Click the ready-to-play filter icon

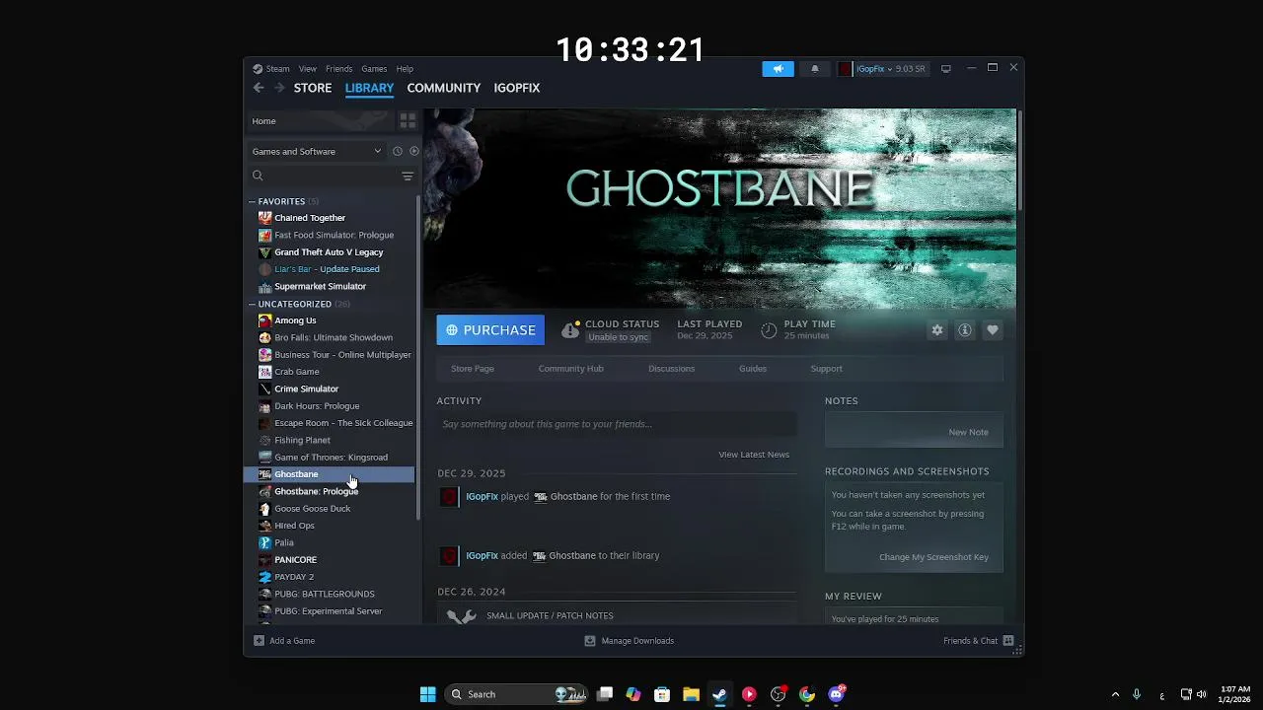tap(414, 151)
